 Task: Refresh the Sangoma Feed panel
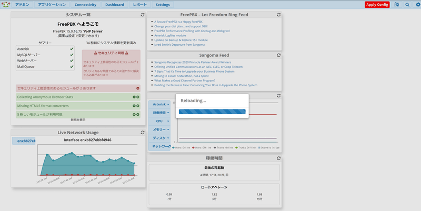[x=279, y=55]
